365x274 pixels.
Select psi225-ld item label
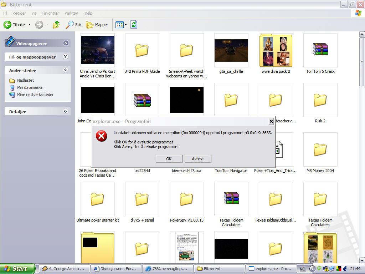142,171
